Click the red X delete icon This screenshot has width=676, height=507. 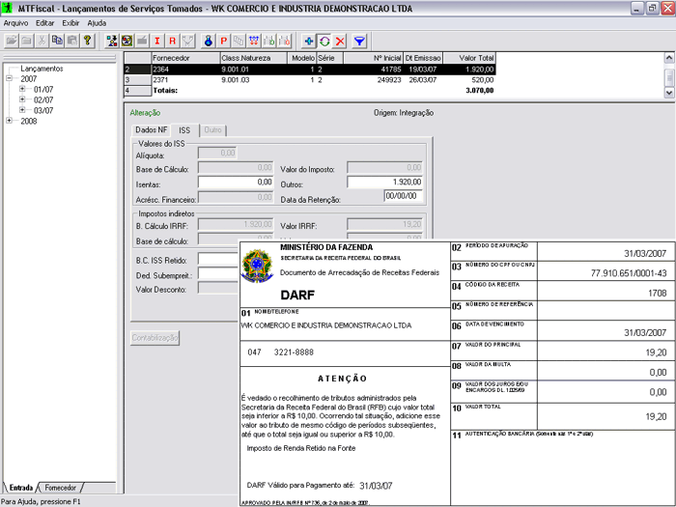tap(340, 42)
